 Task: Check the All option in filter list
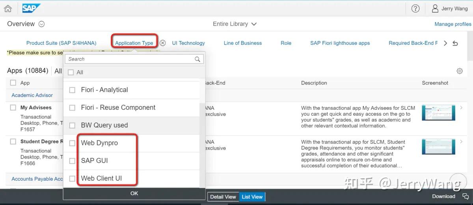click(71, 72)
